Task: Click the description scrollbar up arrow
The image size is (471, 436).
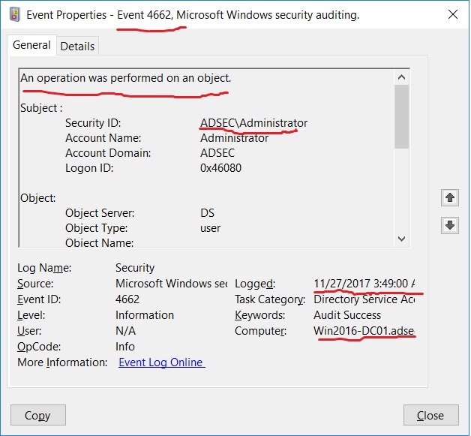Action: pyautogui.click(x=401, y=77)
